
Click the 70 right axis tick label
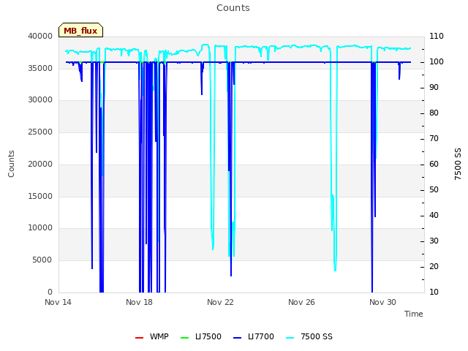tap(434, 139)
